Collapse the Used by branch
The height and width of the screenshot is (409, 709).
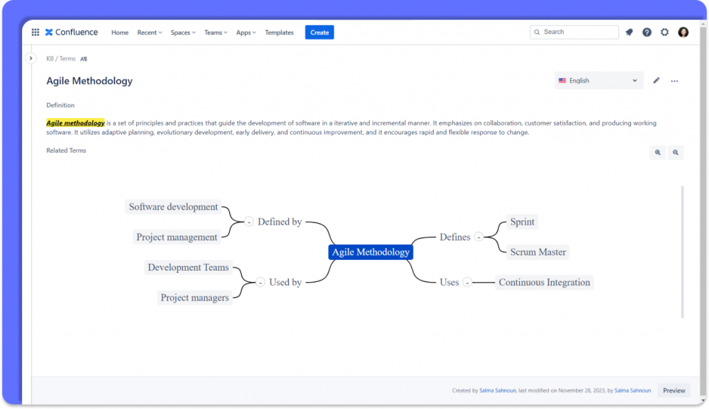pyautogui.click(x=260, y=282)
